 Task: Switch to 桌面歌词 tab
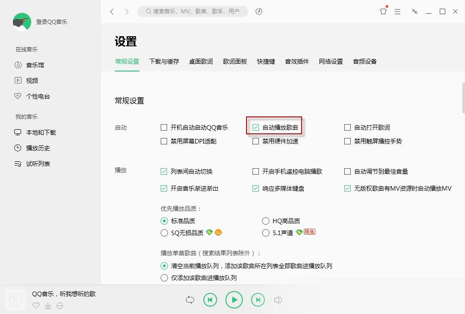click(x=201, y=61)
